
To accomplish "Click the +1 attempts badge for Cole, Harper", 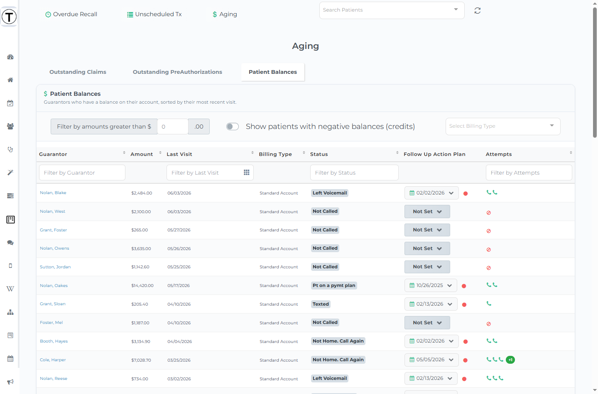I will [x=510, y=360].
